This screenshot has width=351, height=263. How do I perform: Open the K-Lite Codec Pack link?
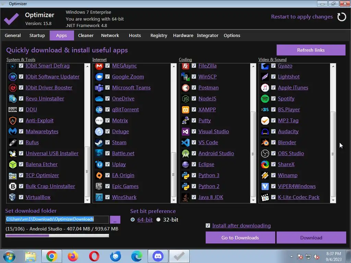pyautogui.click(x=299, y=197)
